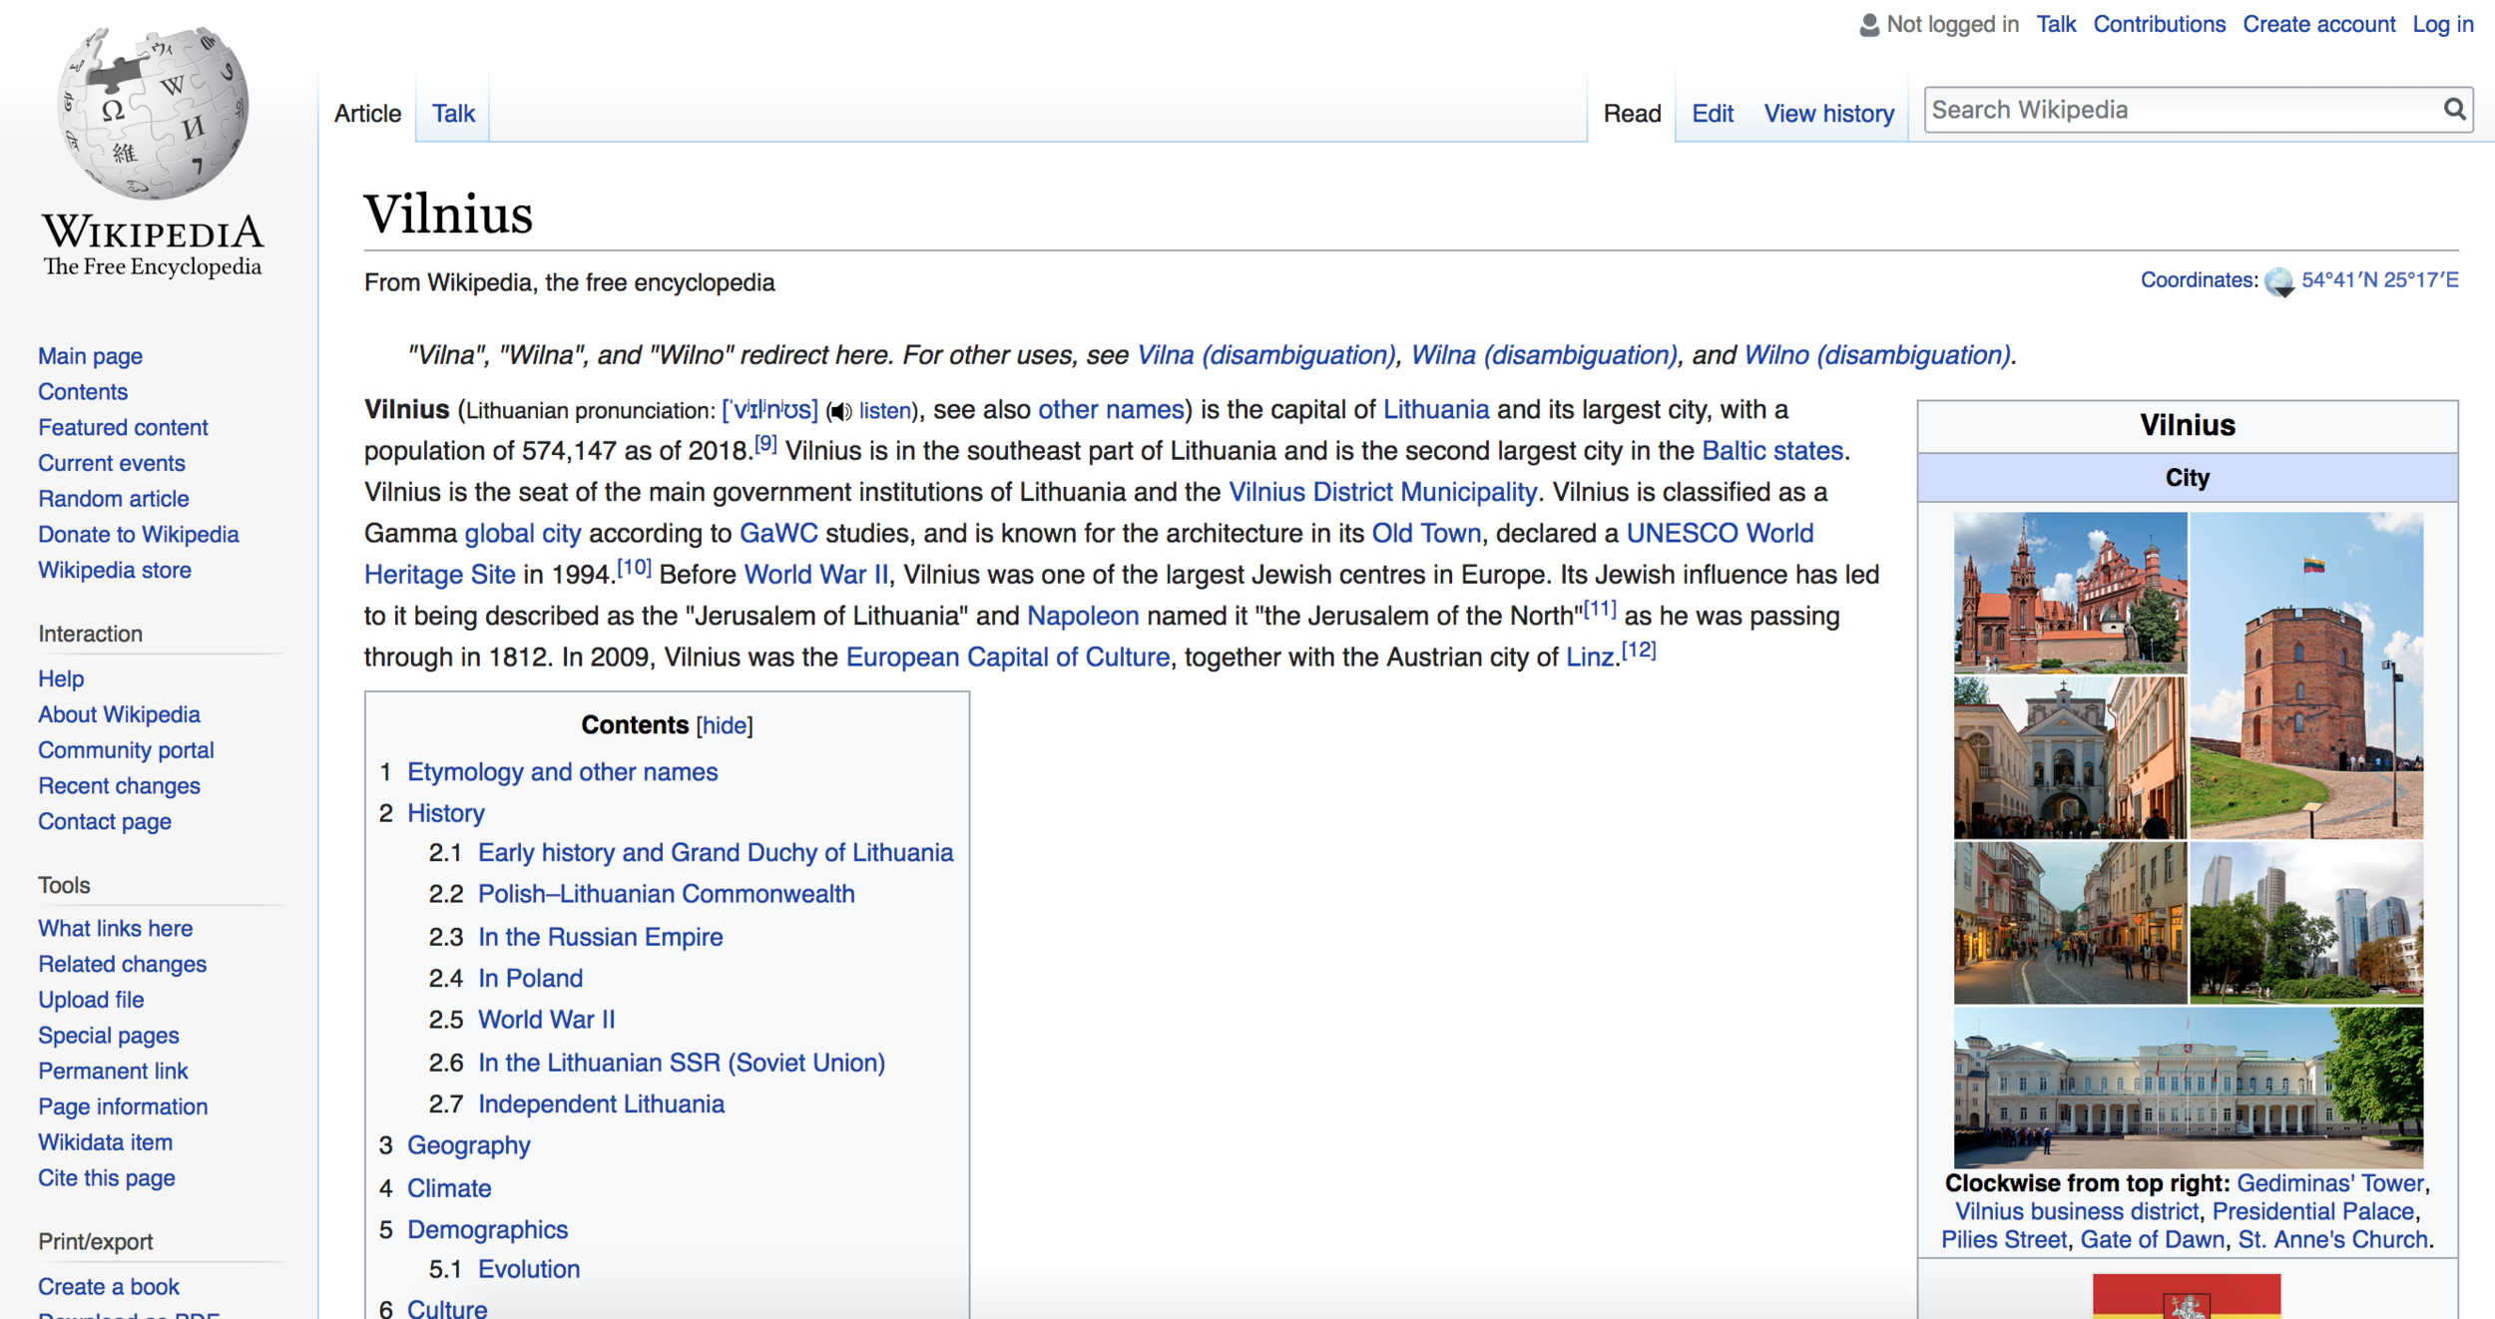The width and height of the screenshot is (2495, 1319).
Task: Click the Vilnius flag image
Action: (x=2187, y=1296)
